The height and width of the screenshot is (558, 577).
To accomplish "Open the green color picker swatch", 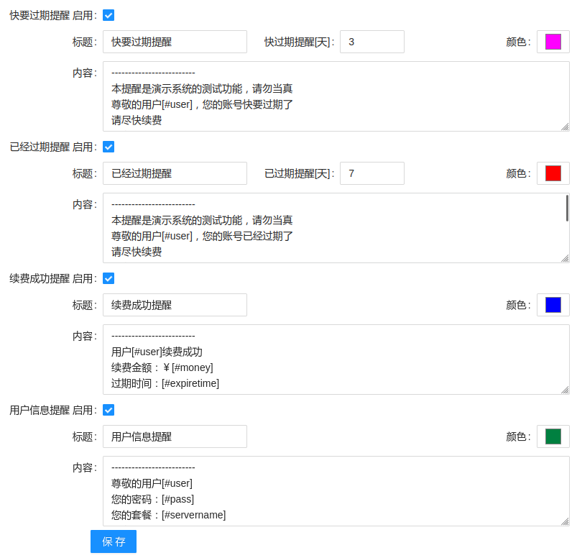I will click(553, 436).
